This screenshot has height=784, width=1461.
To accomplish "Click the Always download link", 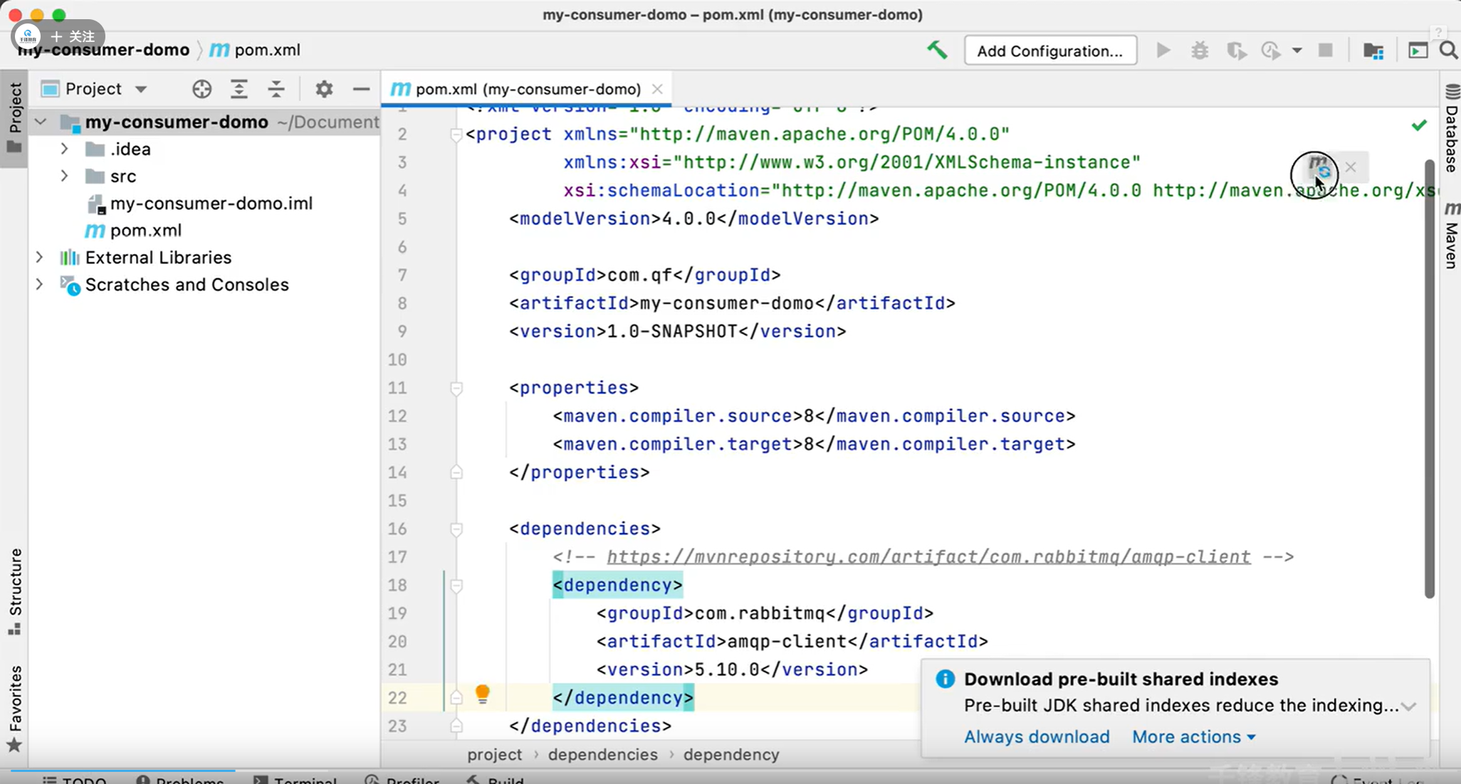I will pos(1036,736).
